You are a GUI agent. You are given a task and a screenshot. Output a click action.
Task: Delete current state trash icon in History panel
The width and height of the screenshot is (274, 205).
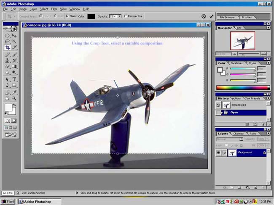point(263,124)
